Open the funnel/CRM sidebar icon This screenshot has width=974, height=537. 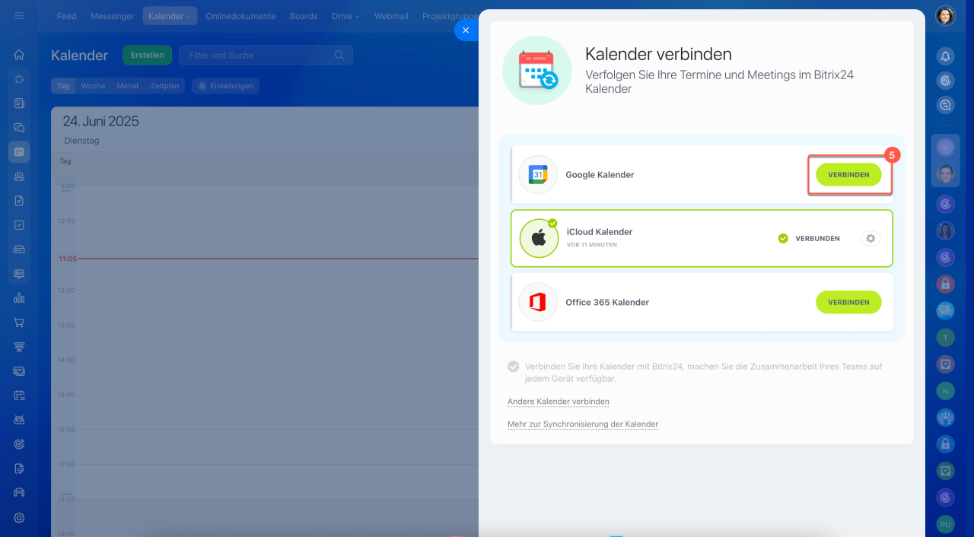(19, 347)
